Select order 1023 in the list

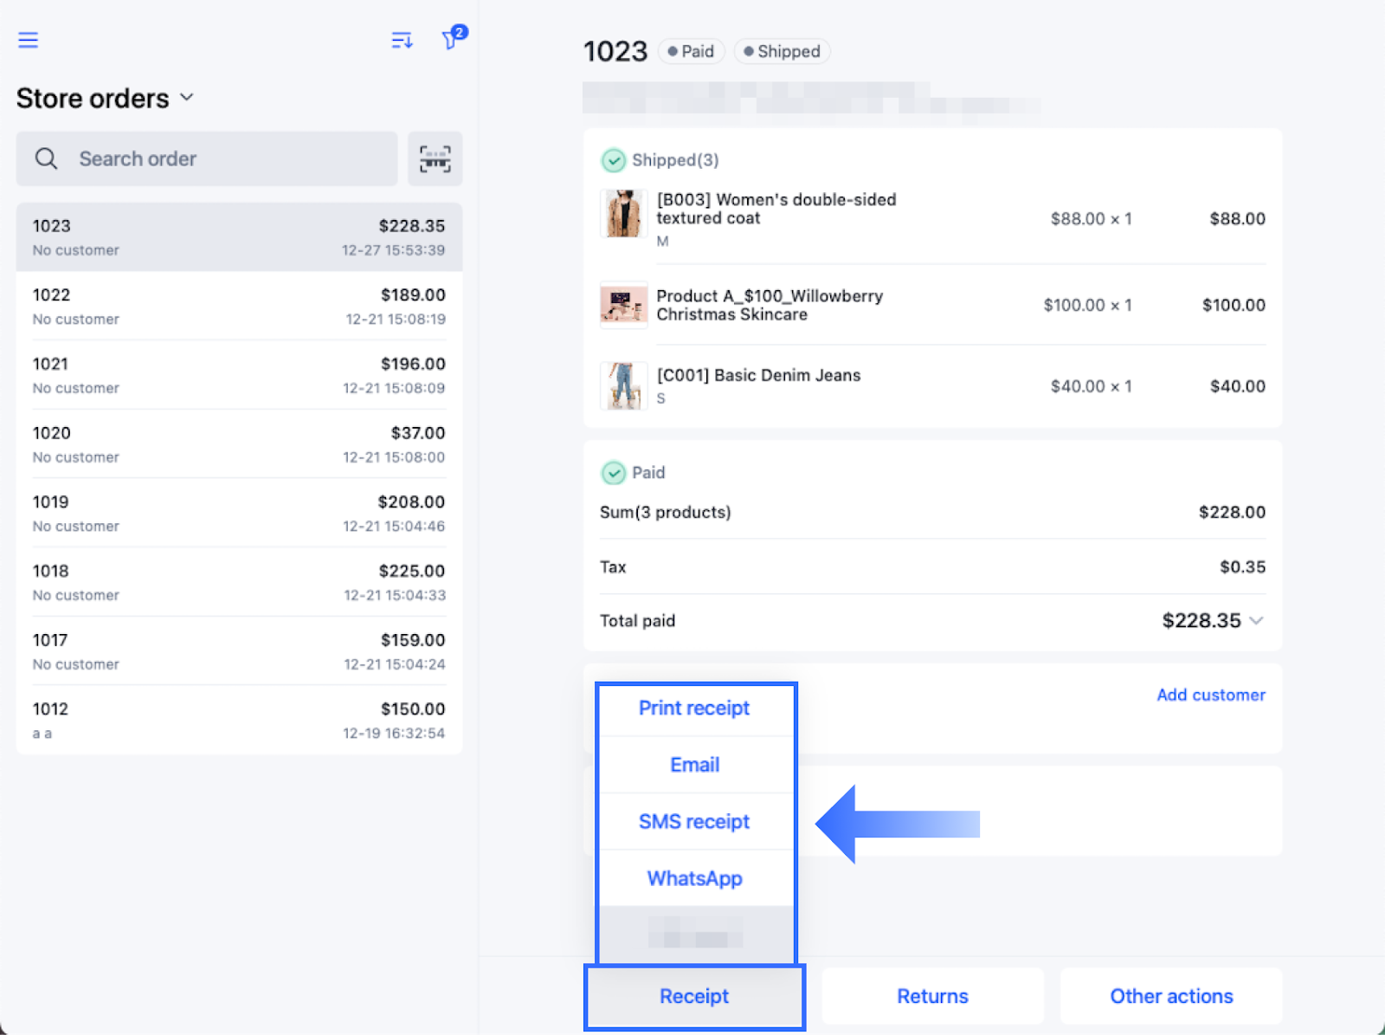coord(239,237)
